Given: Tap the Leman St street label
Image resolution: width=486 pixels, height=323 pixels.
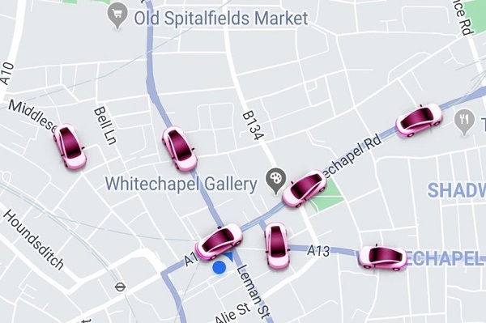Looking at the screenshot, I should 254,291.
